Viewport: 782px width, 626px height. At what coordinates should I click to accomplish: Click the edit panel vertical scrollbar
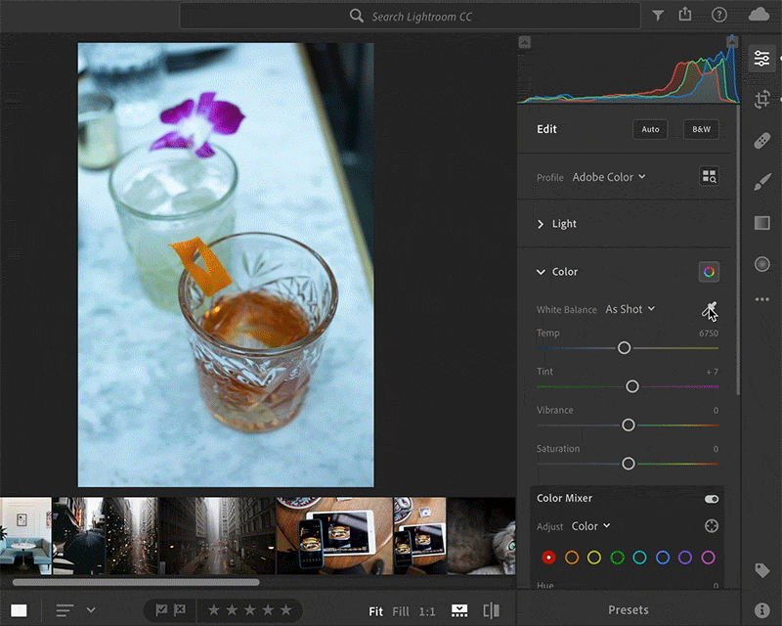coord(738,249)
